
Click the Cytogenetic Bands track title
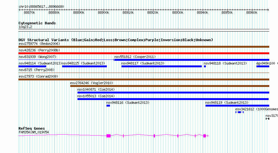(37, 23)
